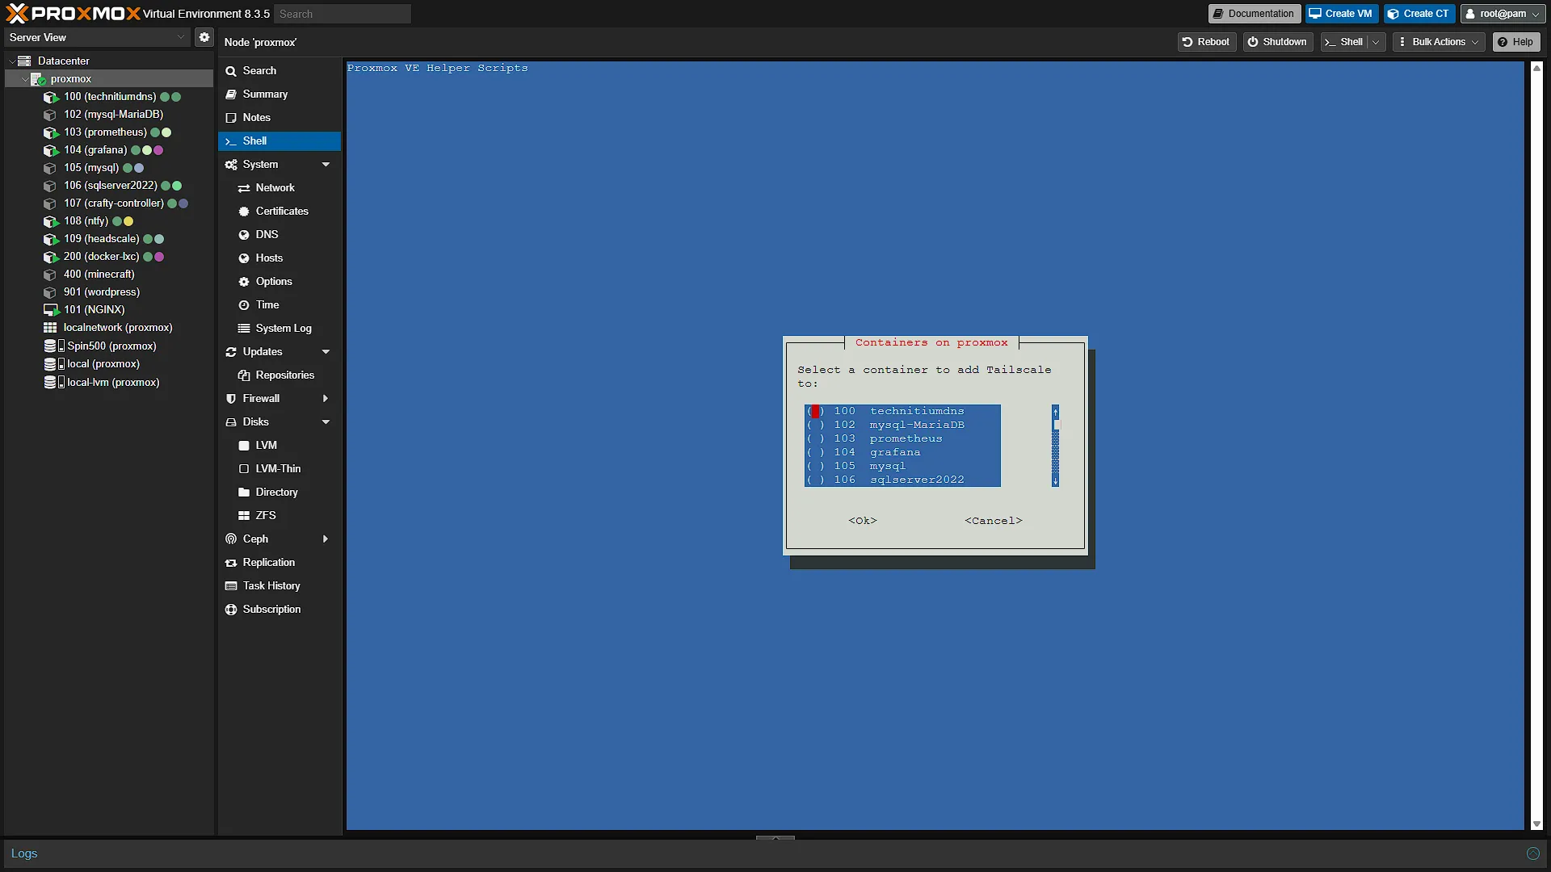Open the System Log icon
This screenshot has width=1551, height=872.
click(244, 329)
